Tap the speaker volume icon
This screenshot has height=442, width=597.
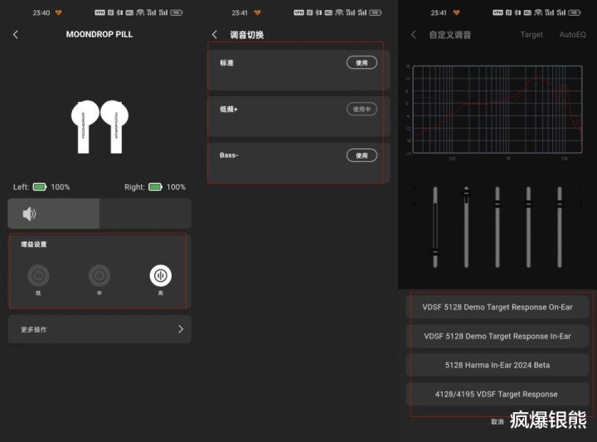tap(29, 214)
